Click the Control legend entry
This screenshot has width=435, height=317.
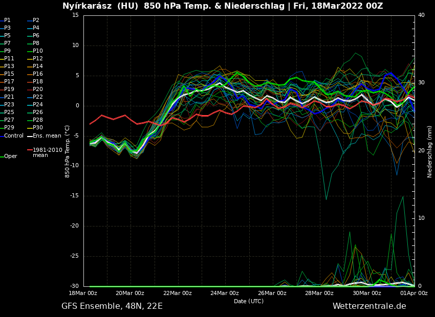coord(14,135)
